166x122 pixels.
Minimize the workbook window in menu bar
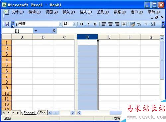(152, 18)
